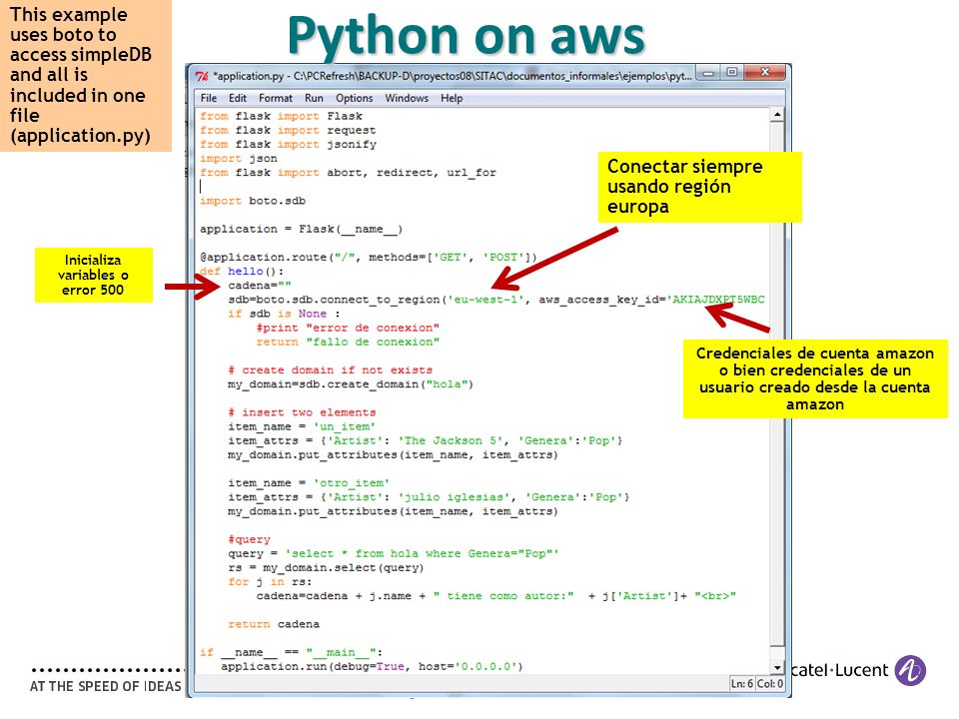Open the Help menu
The width and height of the screenshot is (959, 719).
pos(452,98)
